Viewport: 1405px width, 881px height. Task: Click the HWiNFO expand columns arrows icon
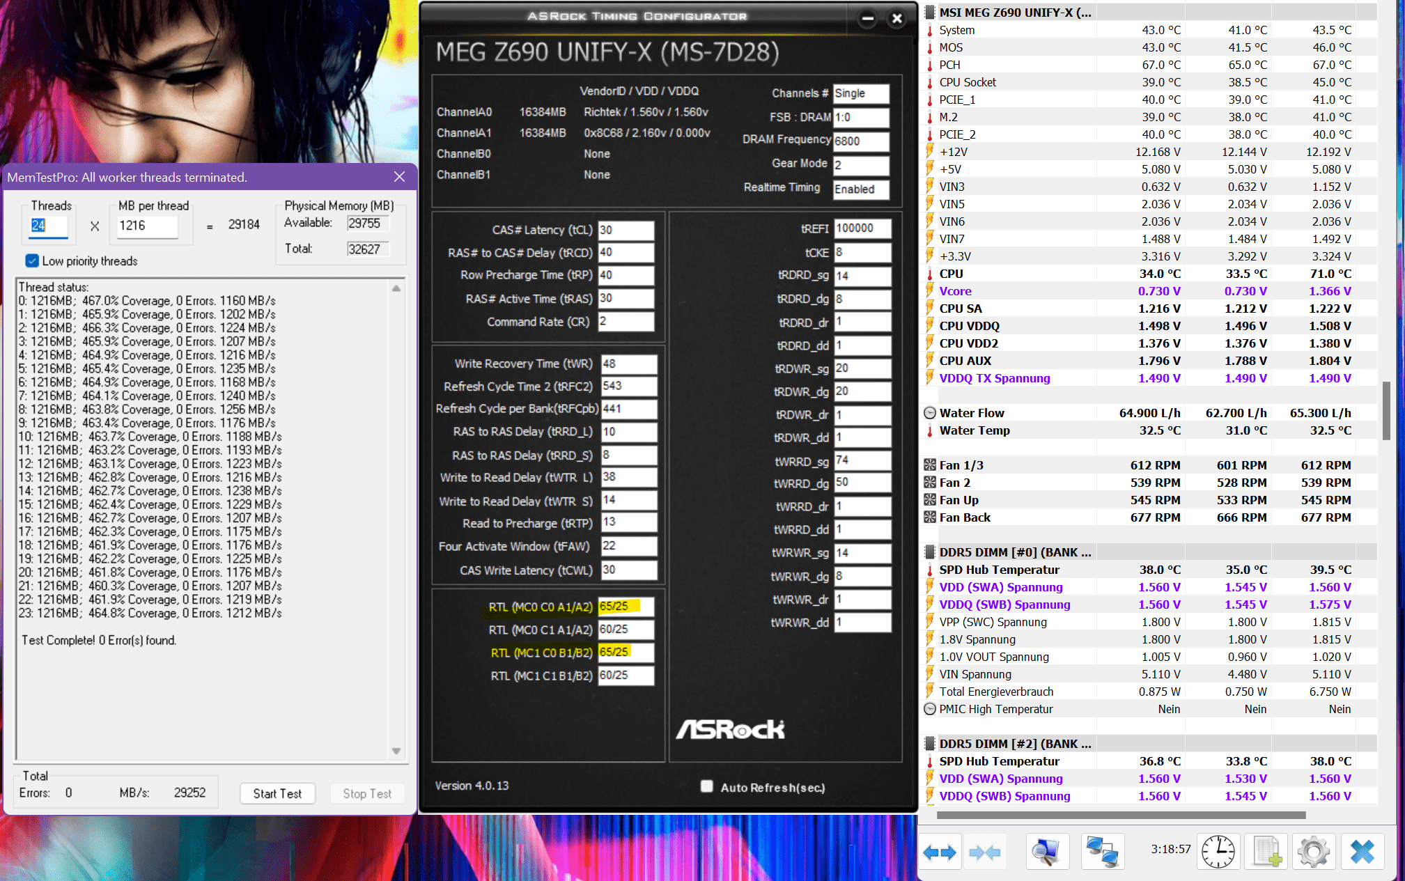tap(940, 852)
